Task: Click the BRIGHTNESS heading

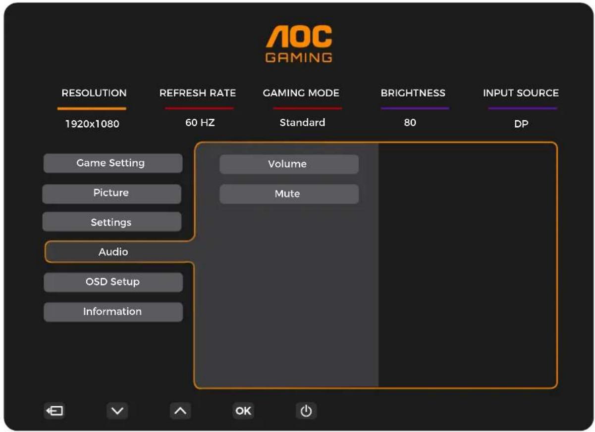Action: [x=413, y=93]
